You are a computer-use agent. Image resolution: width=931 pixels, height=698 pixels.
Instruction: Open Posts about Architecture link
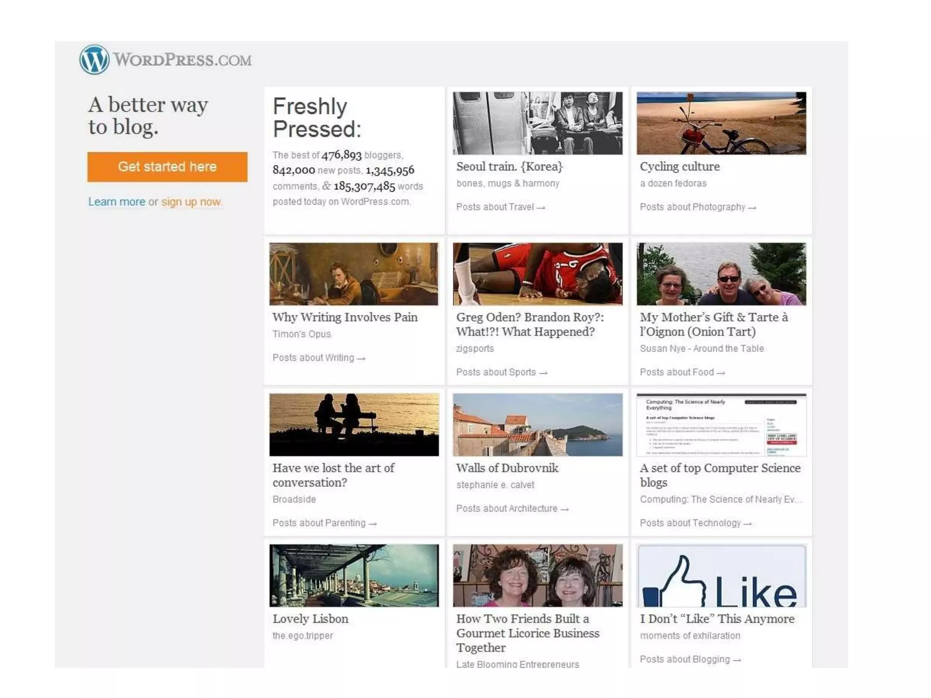[x=512, y=509]
